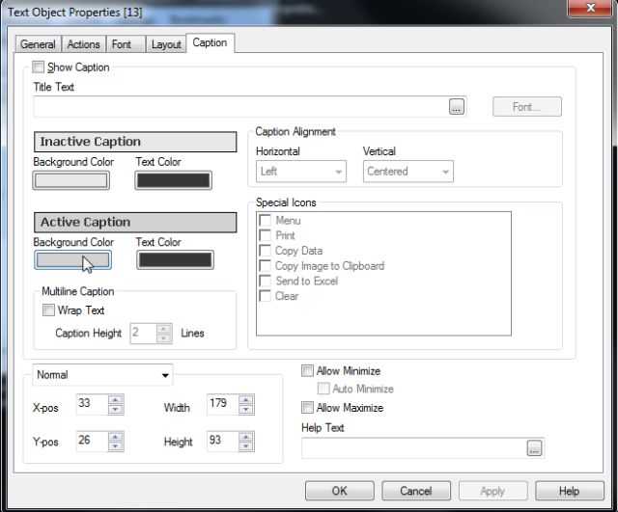618x512 pixels.
Task: Increase the Y-pos value
Action: pyautogui.click(x=116, y=437)
